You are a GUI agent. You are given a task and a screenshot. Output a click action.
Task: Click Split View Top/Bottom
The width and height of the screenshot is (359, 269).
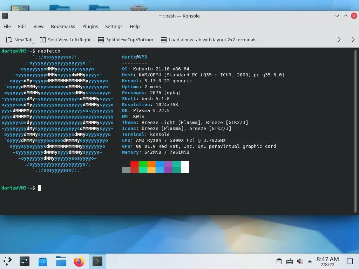(126, 40)
